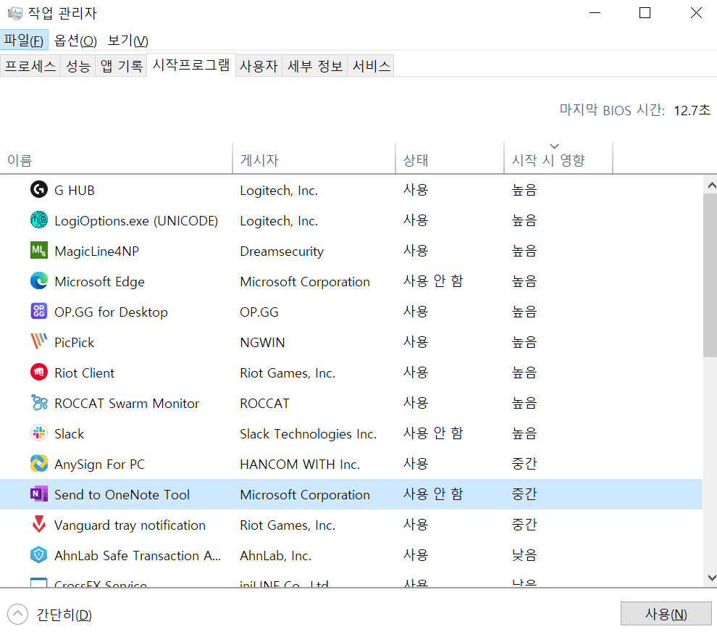Click the LogiOptions.exe app icon

(39, 220)
